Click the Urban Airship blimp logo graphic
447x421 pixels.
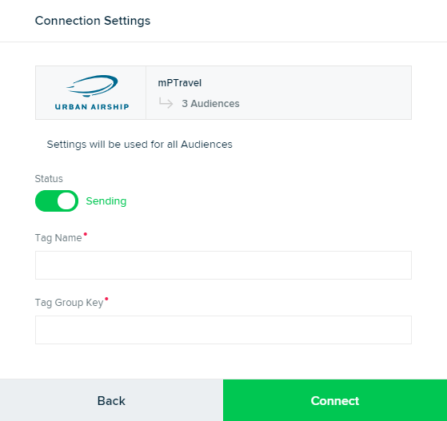(x=92, y=85)
